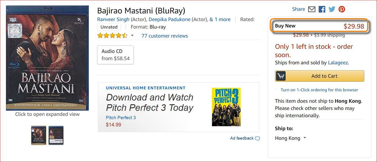Click the Ad feedback speech bubble icon
377x162 pixels.
pos(257,139)
